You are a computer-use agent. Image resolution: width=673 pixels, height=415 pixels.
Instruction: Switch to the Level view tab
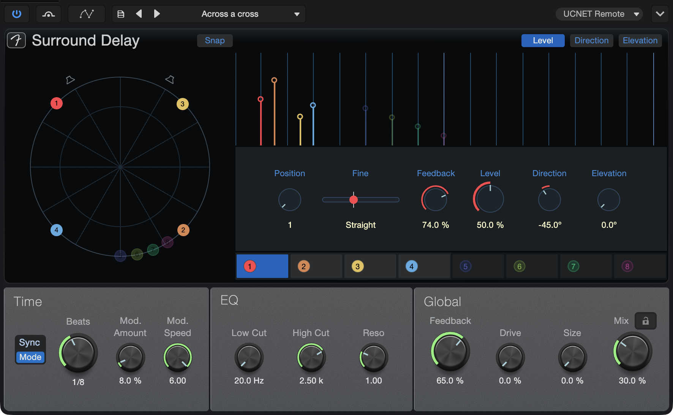pyautogui.click(x=543, y=41)
